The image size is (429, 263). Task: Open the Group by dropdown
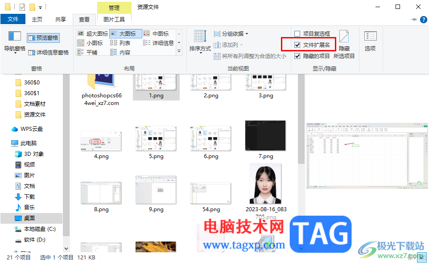click(x=231, y=33)
